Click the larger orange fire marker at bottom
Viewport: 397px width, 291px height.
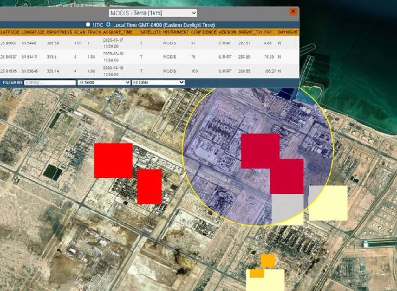coord(268,260)
